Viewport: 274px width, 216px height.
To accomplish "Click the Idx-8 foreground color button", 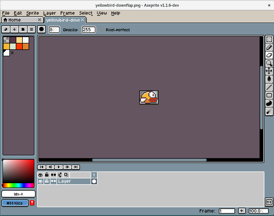I will pyautogui.click(x=18, y=194).
